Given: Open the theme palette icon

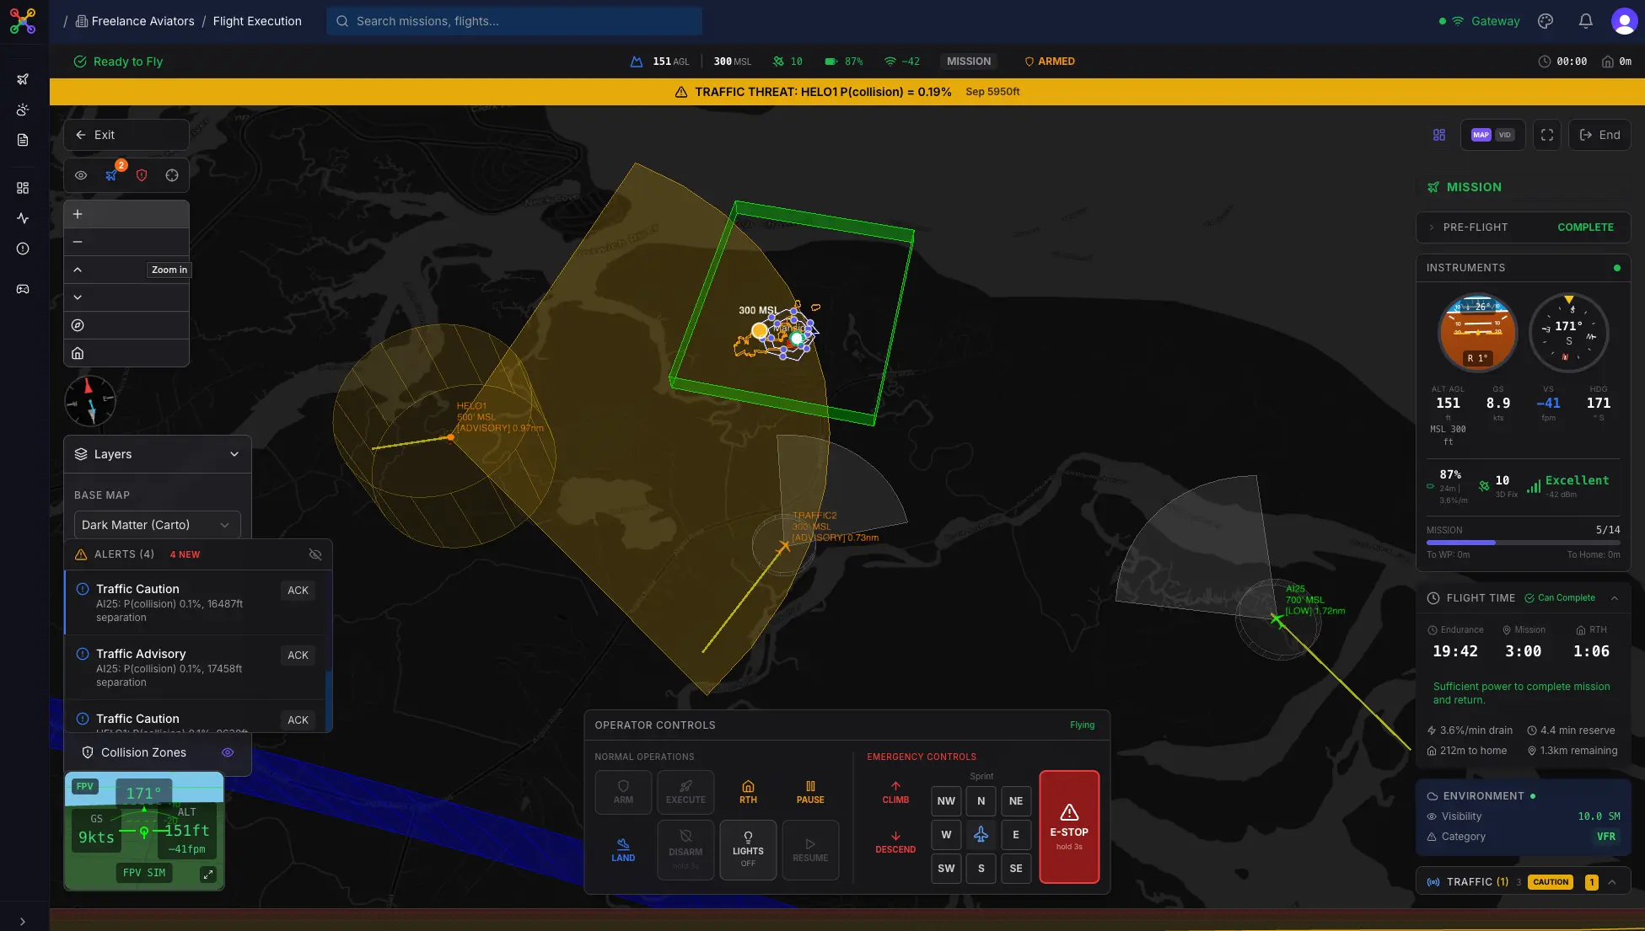Looking at the screenshot, I should (1545, 21).
